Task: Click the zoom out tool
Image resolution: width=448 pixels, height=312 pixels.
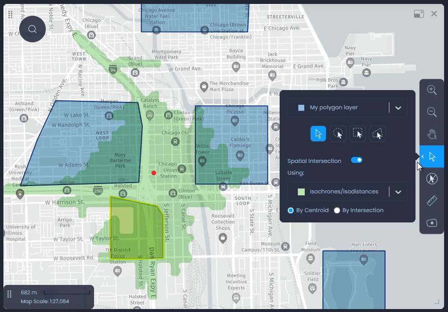Action: 431,112
